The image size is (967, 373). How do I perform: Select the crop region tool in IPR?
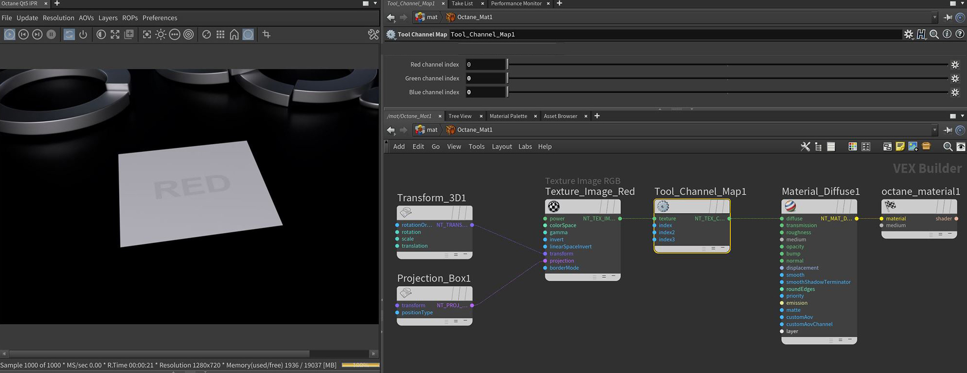click(266, 34)
